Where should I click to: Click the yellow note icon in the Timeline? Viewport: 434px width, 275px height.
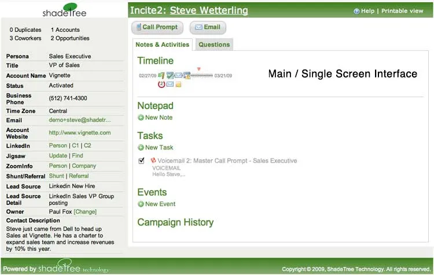tap(179, 85)
